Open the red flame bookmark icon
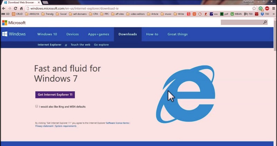 [x=205, y=14]
